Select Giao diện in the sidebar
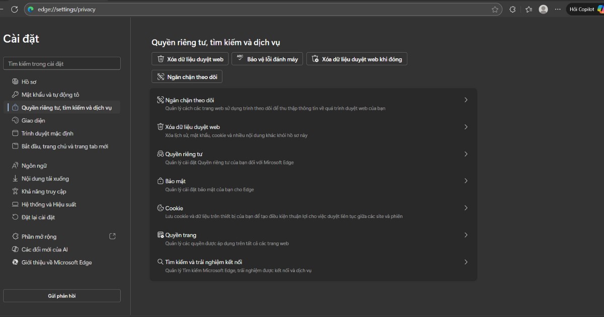 (x=33, y=120)
